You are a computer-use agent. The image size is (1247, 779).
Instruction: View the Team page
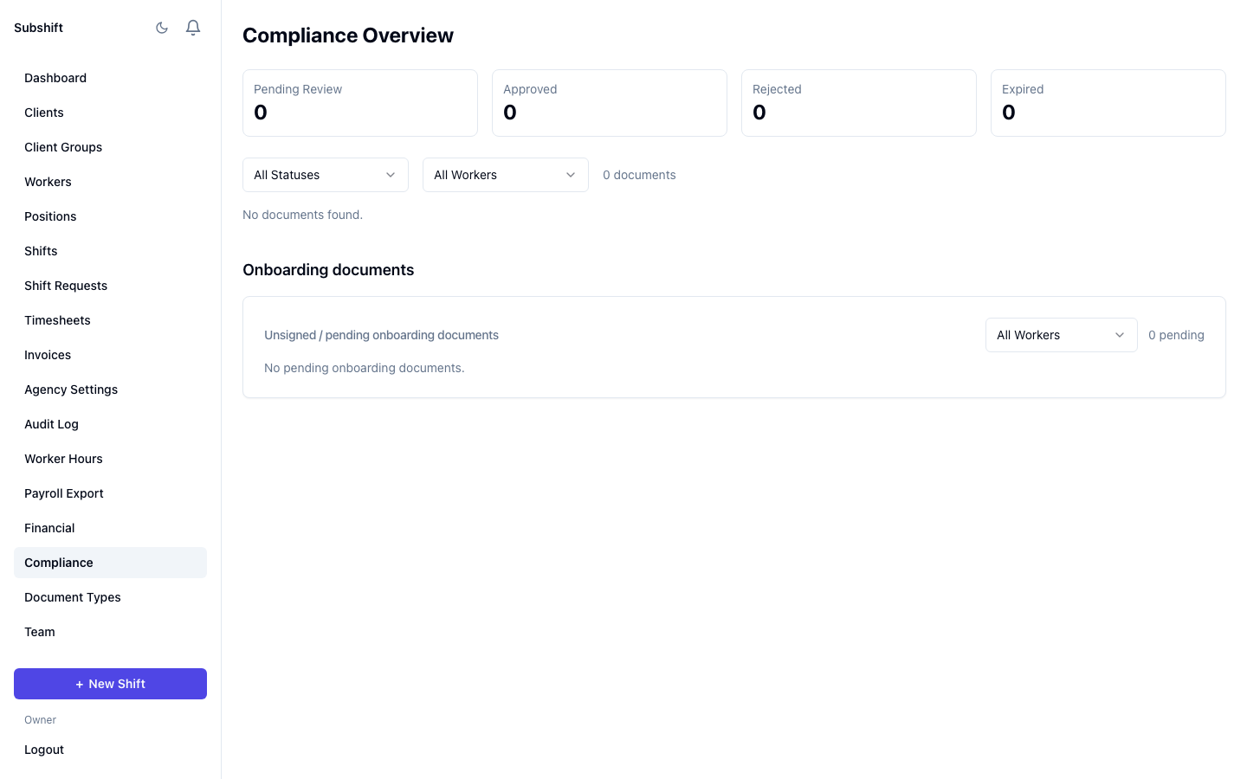pos(39,632)
